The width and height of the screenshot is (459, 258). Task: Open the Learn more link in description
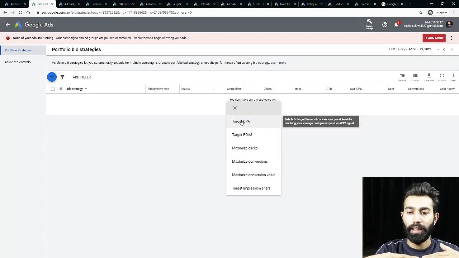(x=278, y=63)
